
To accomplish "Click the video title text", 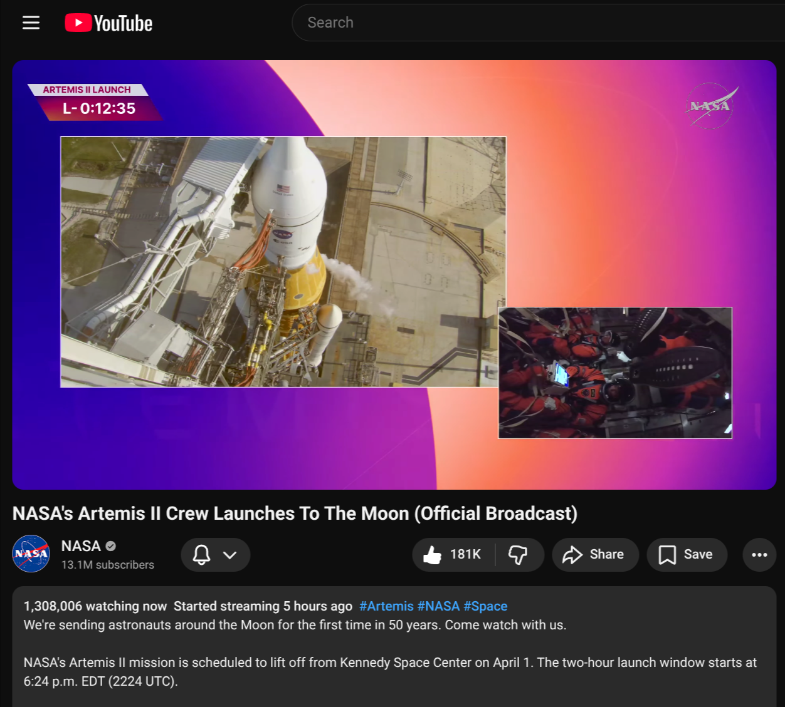I will [295, 513].
